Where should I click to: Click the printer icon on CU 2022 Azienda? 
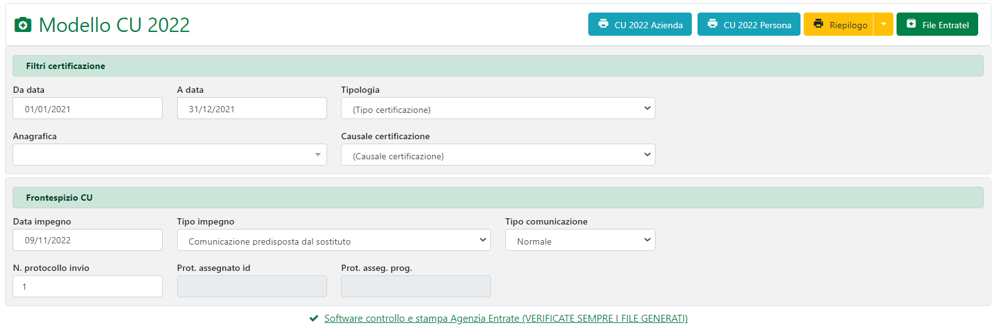[603, 24]
